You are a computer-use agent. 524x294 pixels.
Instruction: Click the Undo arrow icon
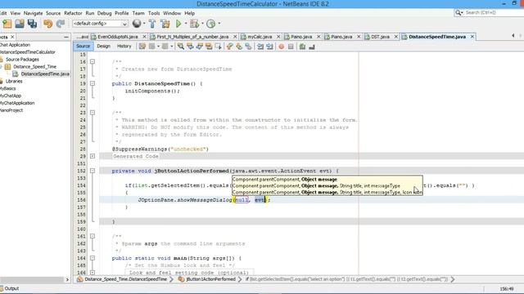click(47, 24)
